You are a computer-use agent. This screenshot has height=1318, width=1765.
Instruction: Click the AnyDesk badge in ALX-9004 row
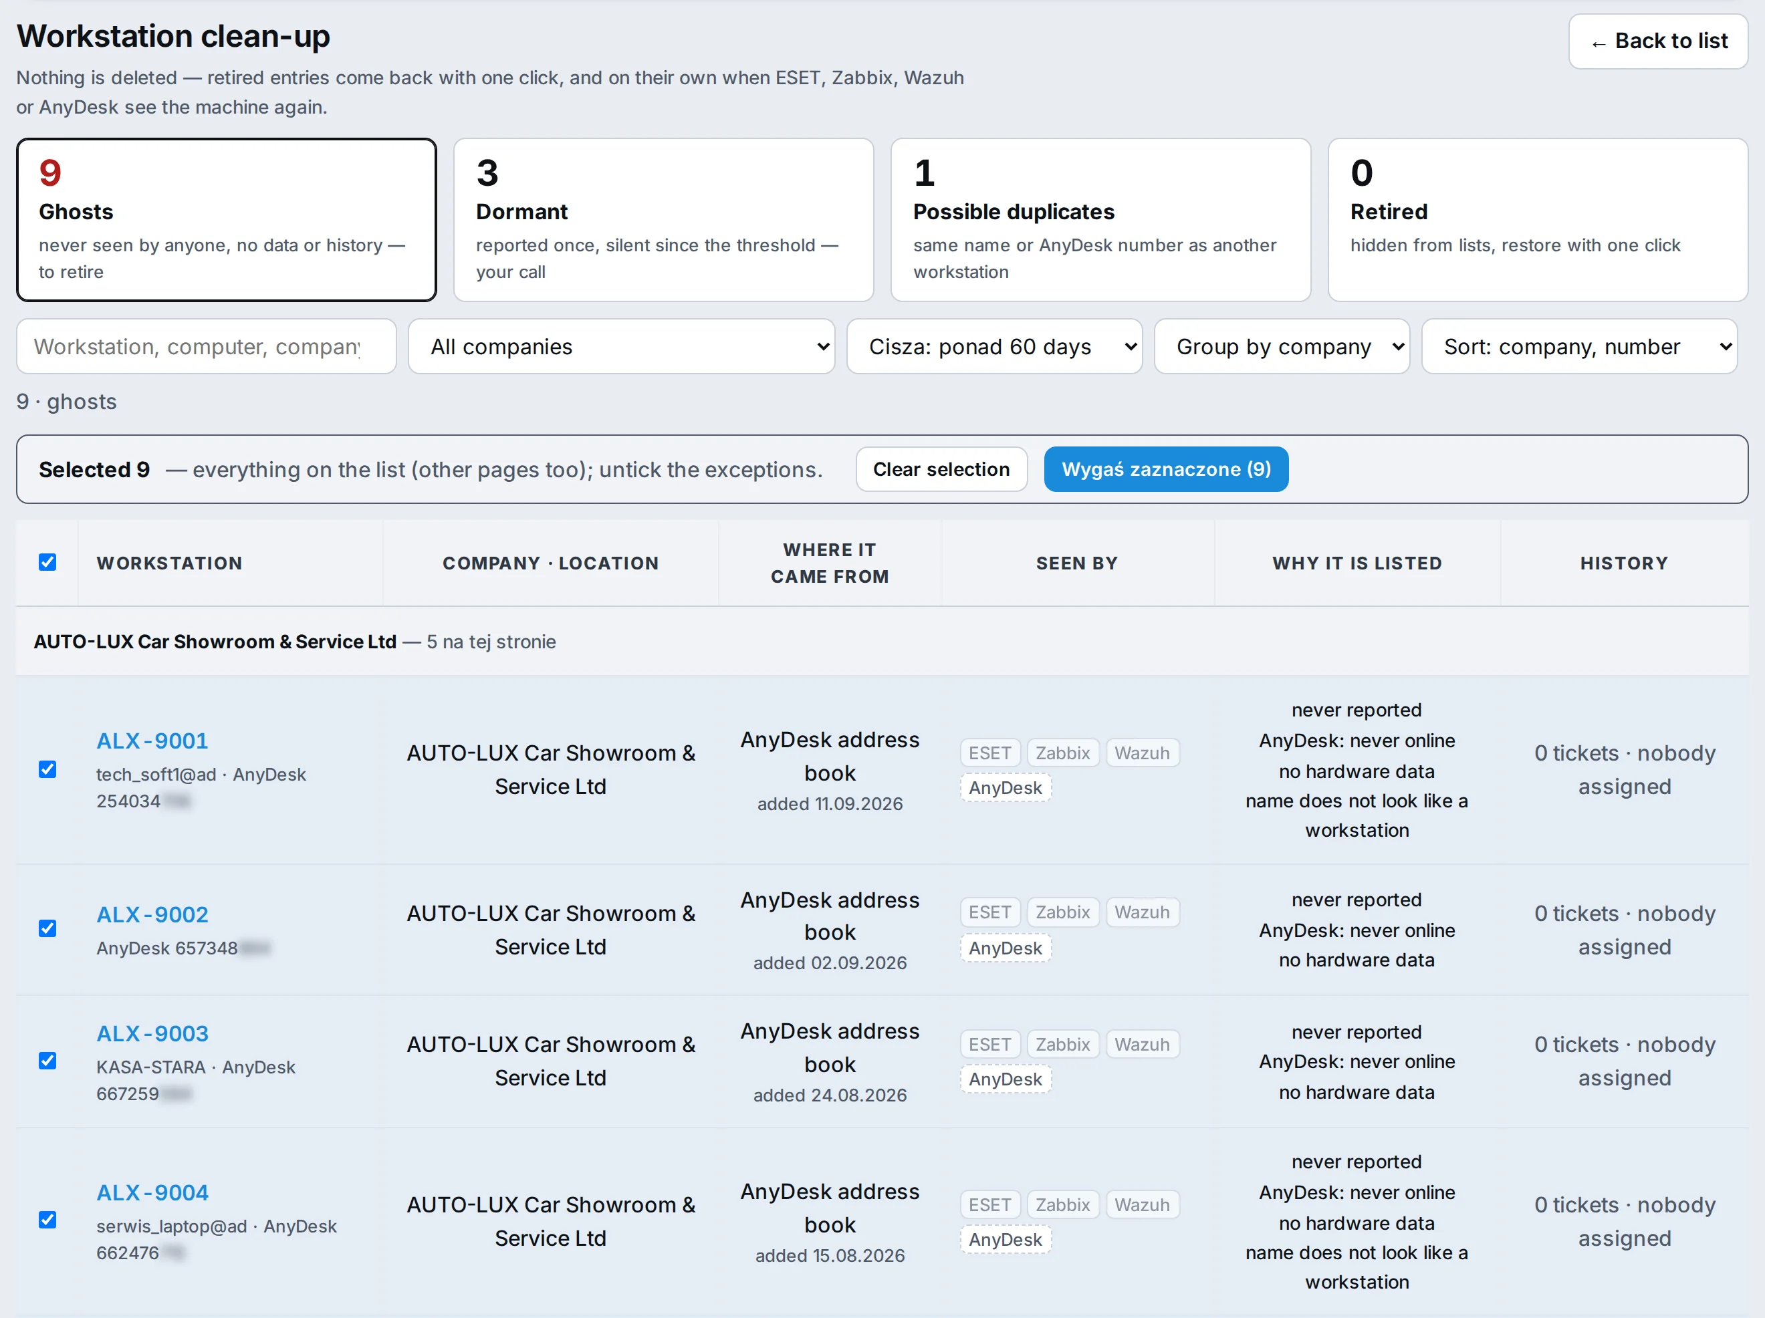[1006, 1240]
